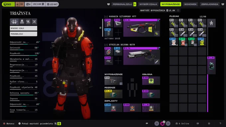Image resolution: width=226 pixels, height=127 pixels.
Task: Click the green level 50 badge
Action: [x=8, y=4]
